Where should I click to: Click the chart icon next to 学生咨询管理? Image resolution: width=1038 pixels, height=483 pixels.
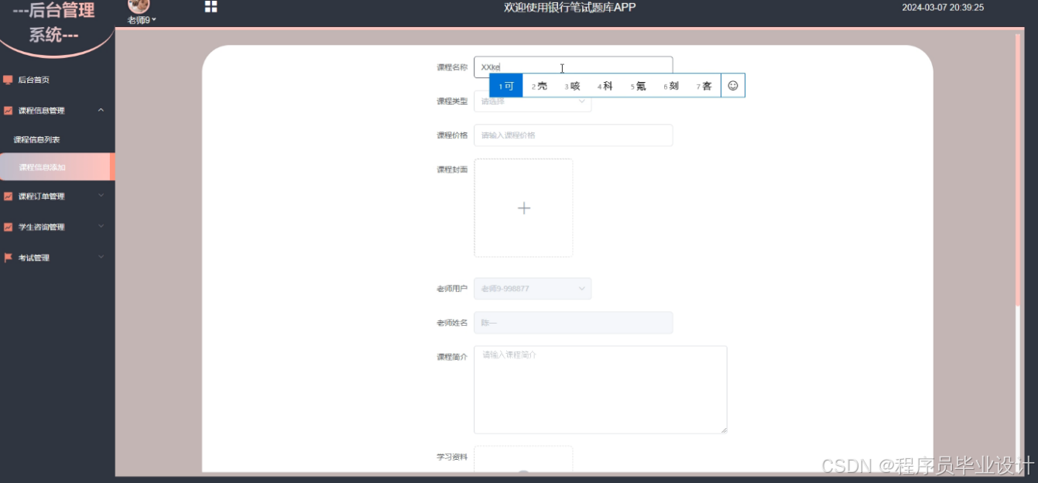pyautogui.click(x=9, y=227)
